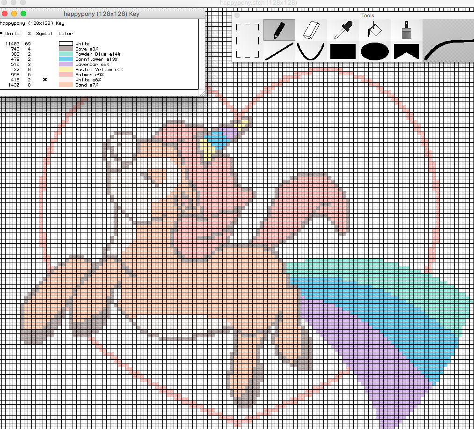Click the 'Symbol' column header
The height and width of the screenshot is (429, 474).
click(44, 34)
